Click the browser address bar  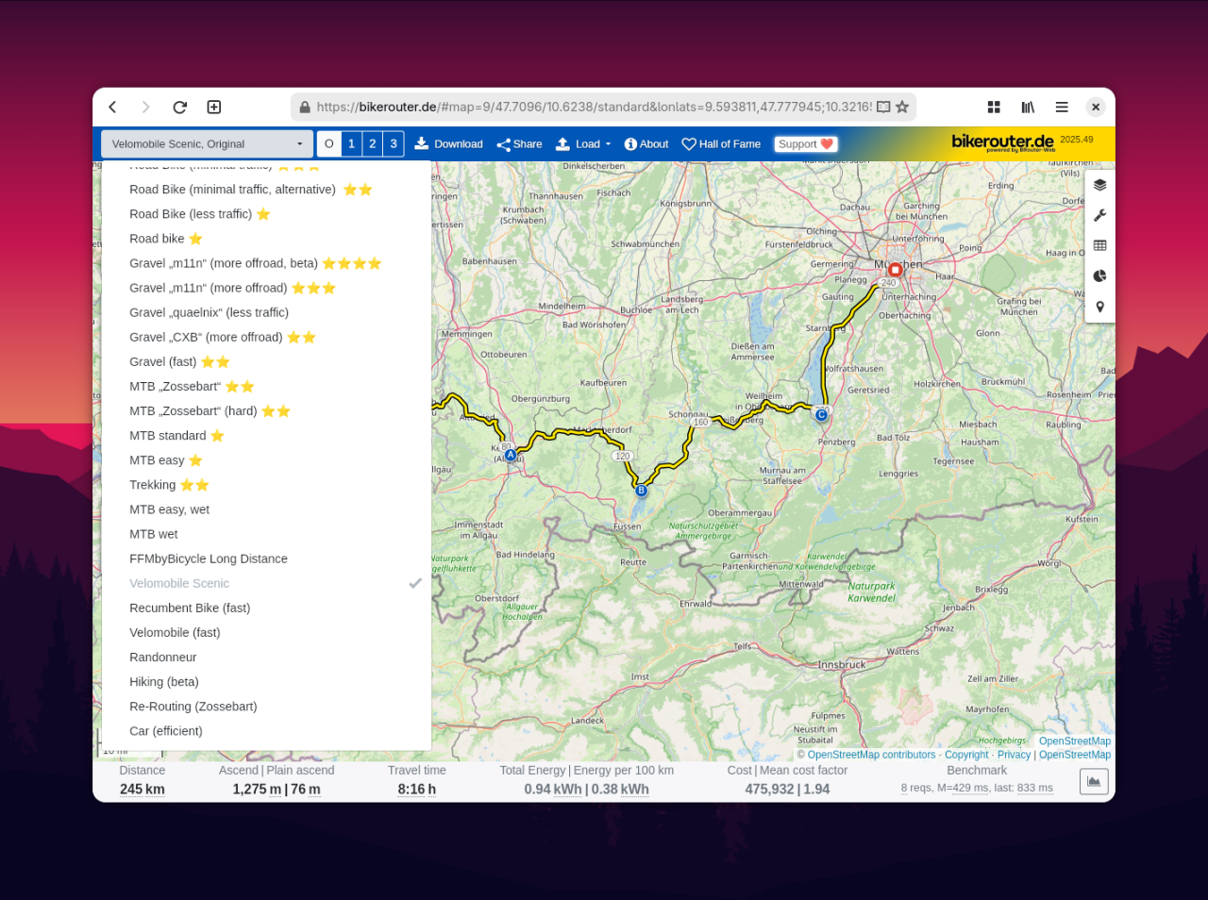pyautogui.click(x=585, y=108)
